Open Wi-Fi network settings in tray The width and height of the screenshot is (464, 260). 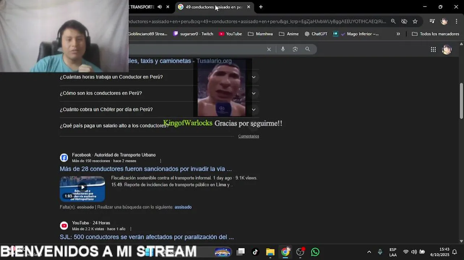(x=405, y=252)
